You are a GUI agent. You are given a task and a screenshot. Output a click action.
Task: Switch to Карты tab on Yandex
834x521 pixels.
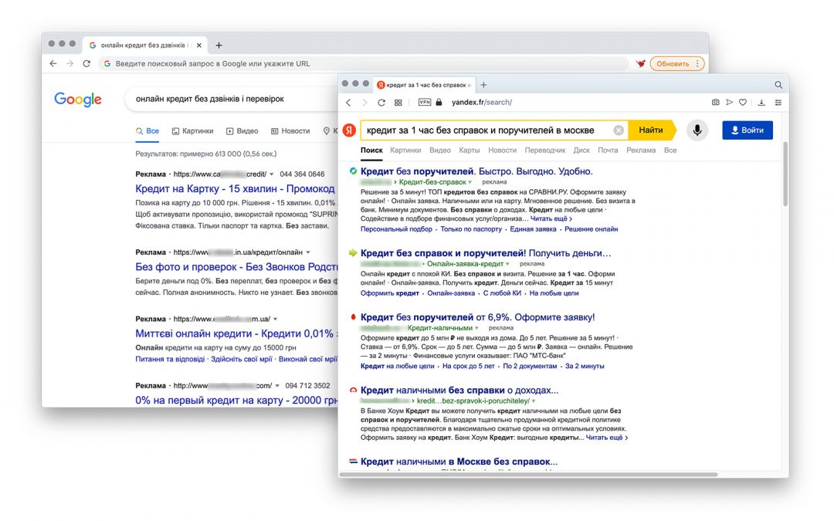[x=470, y=151]
